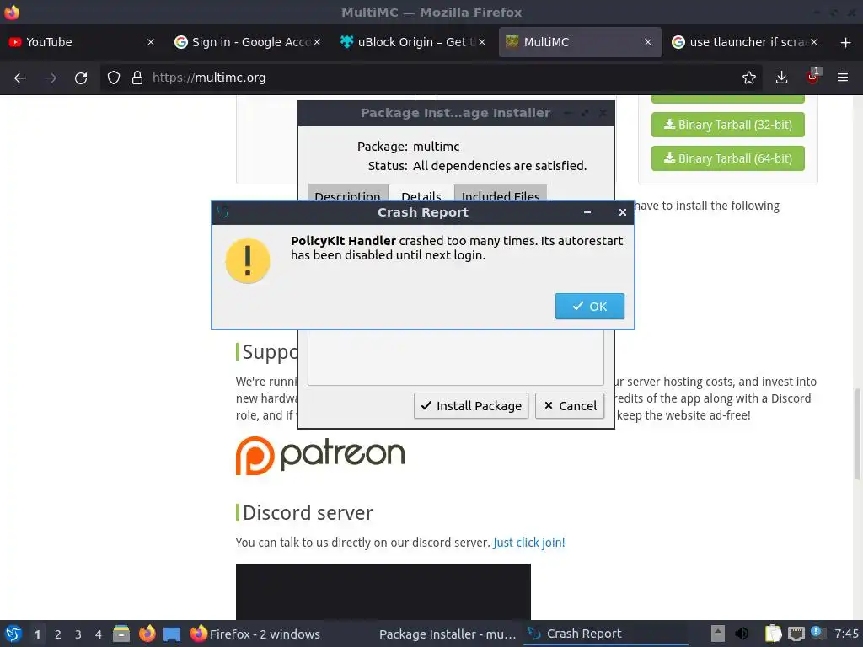Click the page vertical scrollbar

(858, 434)
